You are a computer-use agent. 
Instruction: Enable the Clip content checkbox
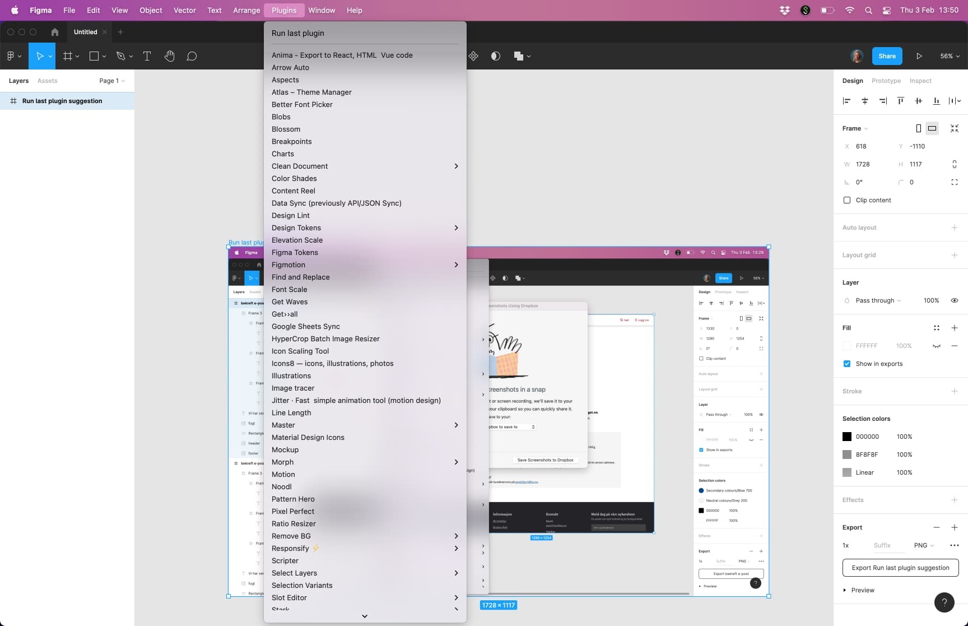[847, 200]
